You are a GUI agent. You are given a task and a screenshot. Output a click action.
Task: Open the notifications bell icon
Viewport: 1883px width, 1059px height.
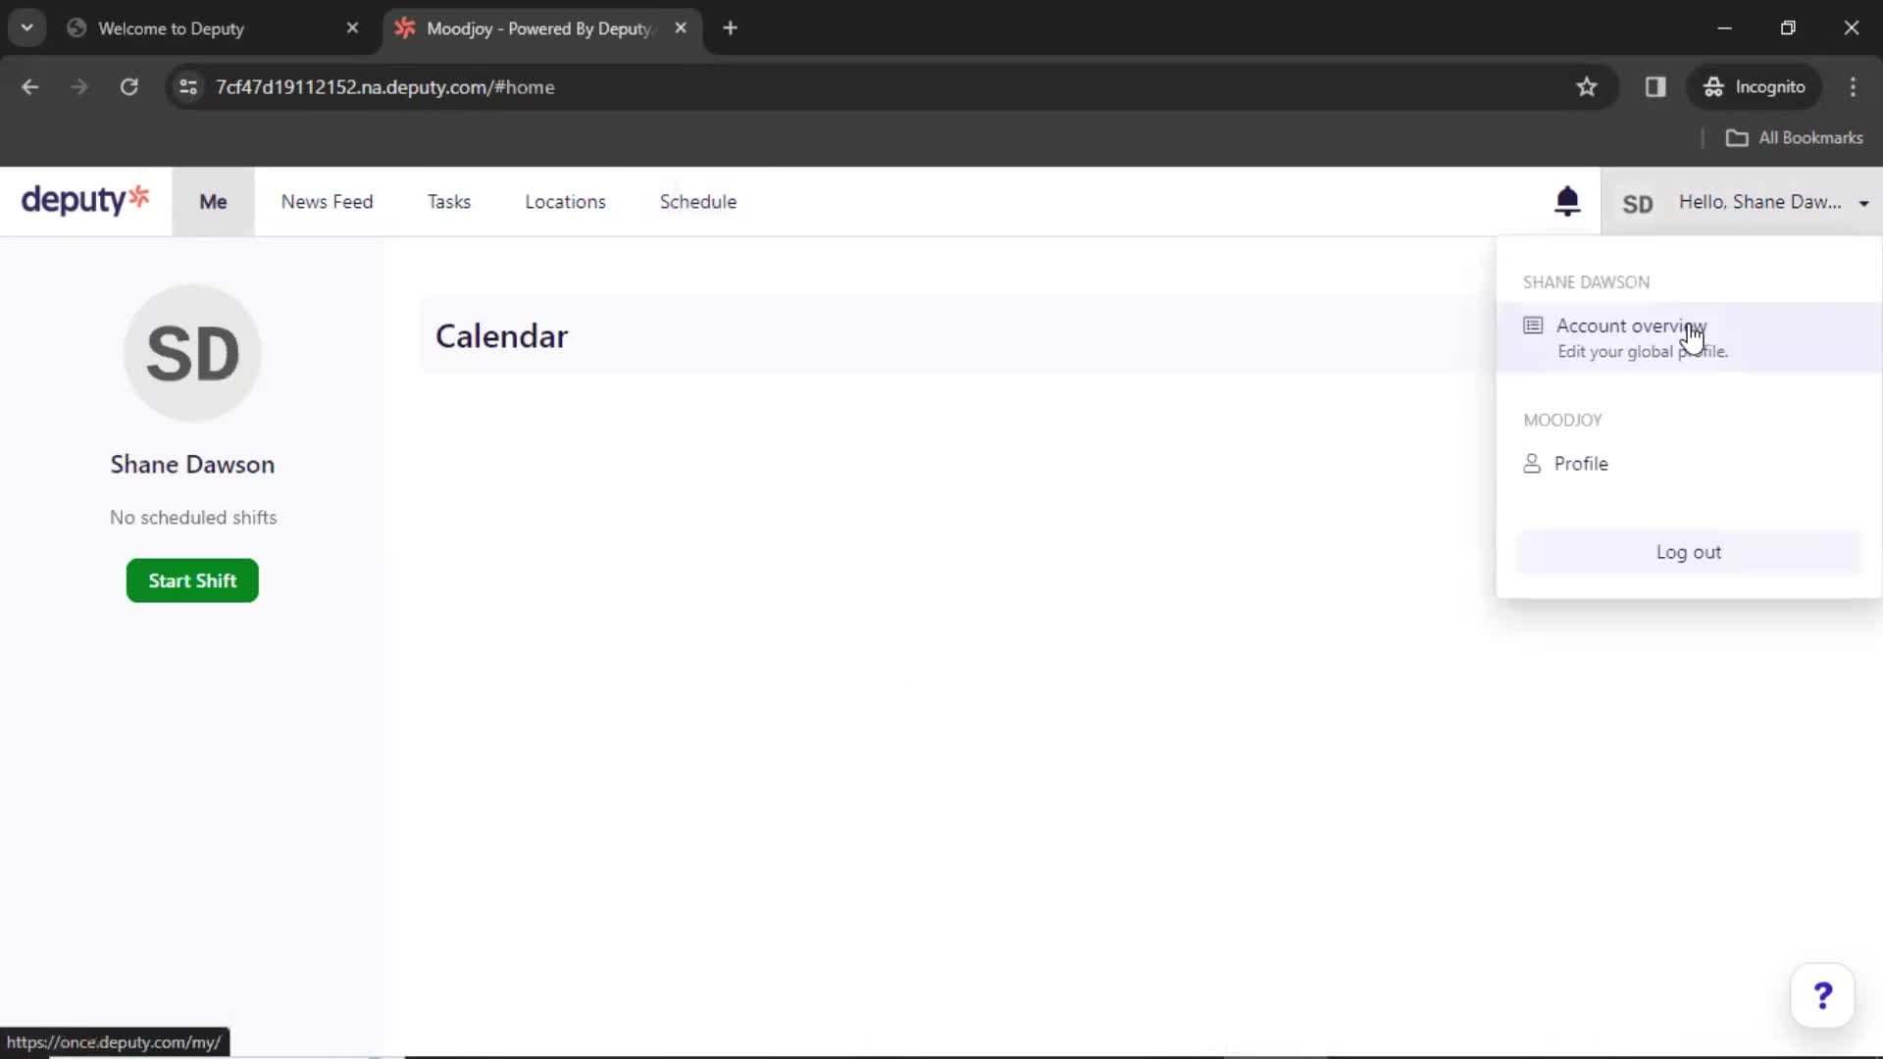(x=1567, y=202)
